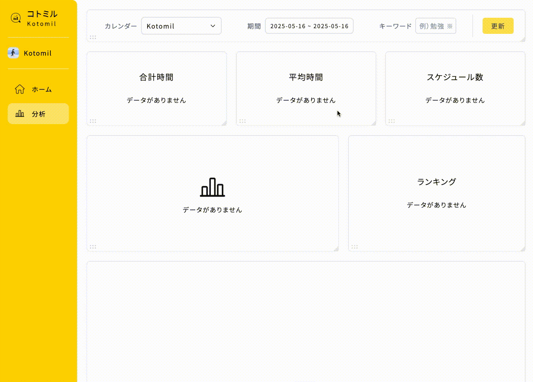Go to ホーム in the sidebar
This screenshot has width=533, height=382.
(38, 89)
